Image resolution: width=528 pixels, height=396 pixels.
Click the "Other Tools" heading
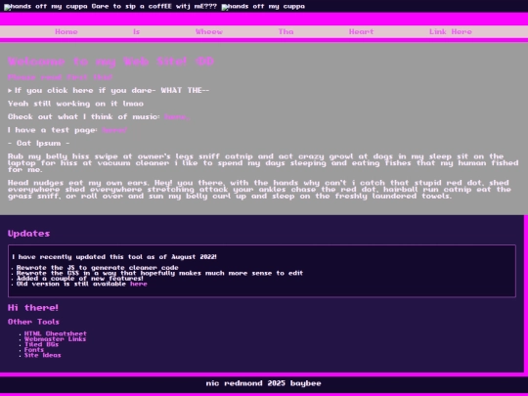tap(33, 322)
